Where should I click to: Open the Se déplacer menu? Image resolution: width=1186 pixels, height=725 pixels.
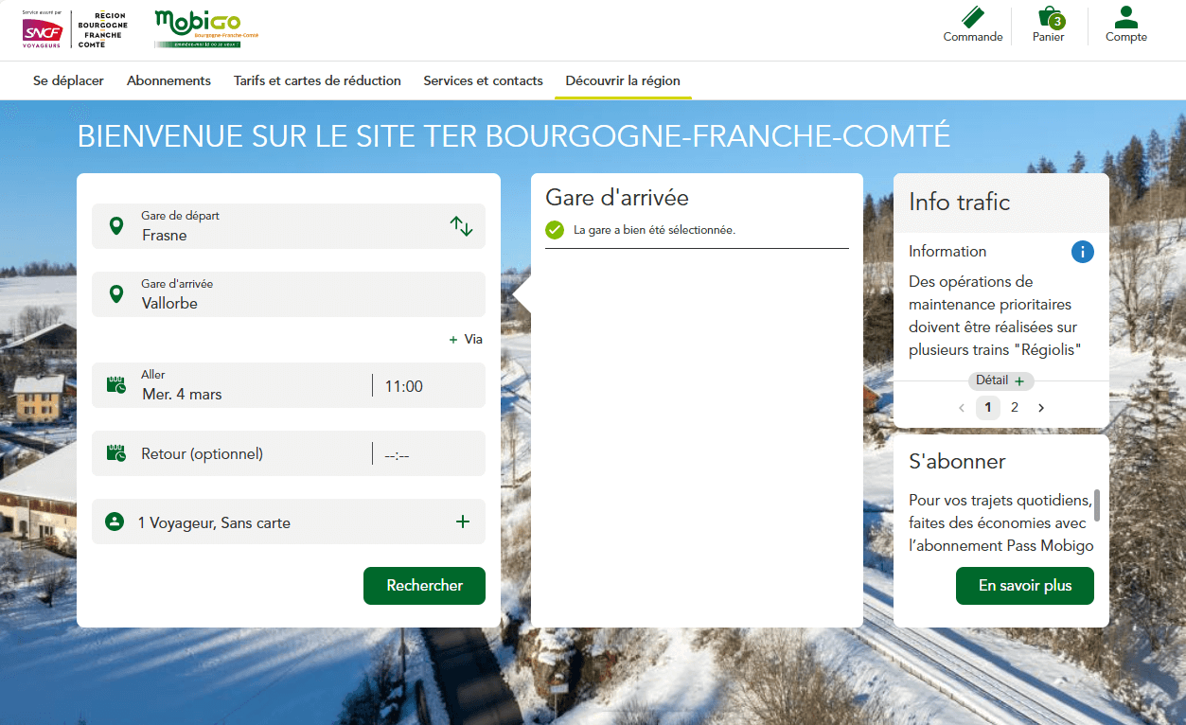(x=68, y=80)
